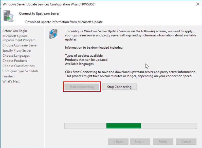This screenshot has width=202, height=148.
Task: Select the Before You Begin step
Action: (x=15, y=31)
